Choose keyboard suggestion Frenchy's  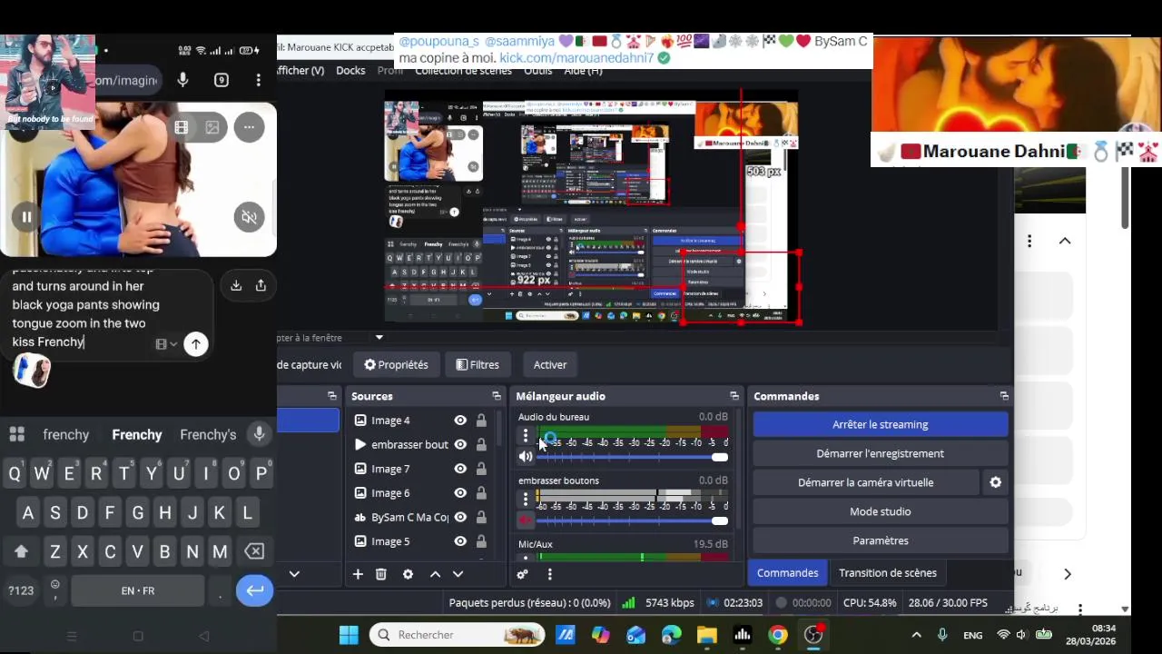[208, 435]
